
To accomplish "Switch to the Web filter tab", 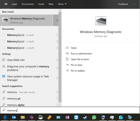I will pyautogui.click(x=51, y=4).
